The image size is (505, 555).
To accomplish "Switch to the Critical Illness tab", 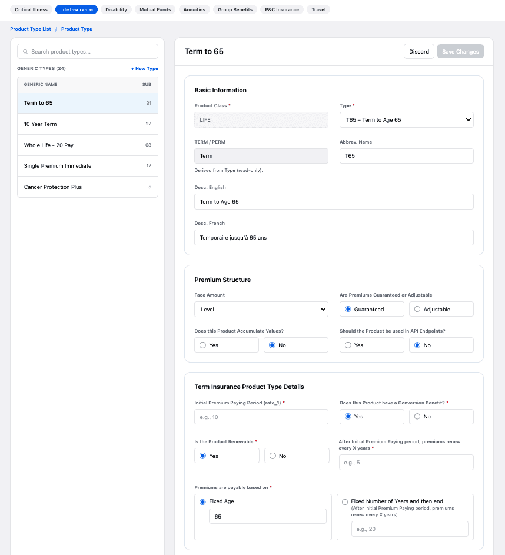I will pyautogui.click(x=31, y=9).
